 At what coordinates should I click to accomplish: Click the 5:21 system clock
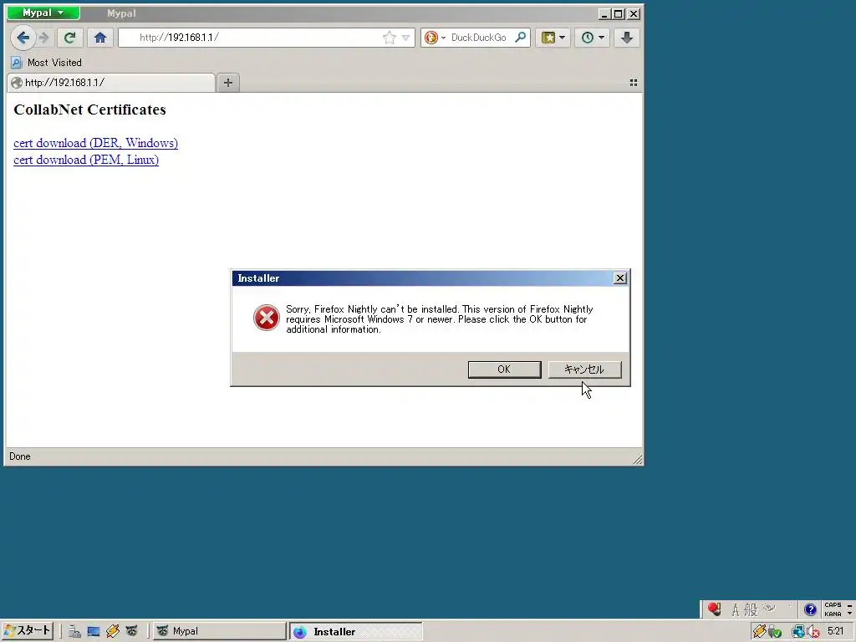coord(835,632)
